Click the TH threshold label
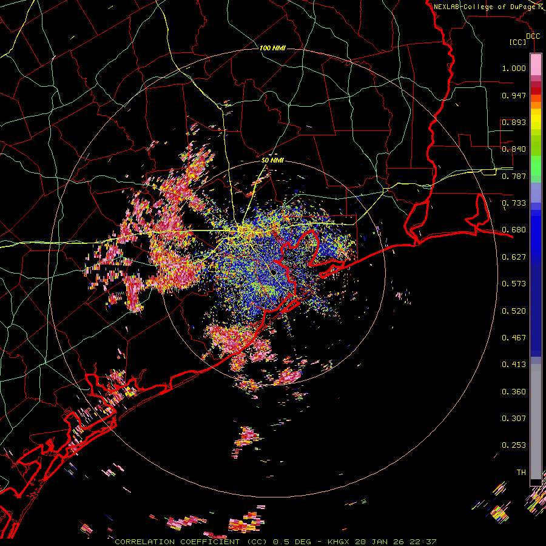Screen dimensions: 546x546 (521, 473)
